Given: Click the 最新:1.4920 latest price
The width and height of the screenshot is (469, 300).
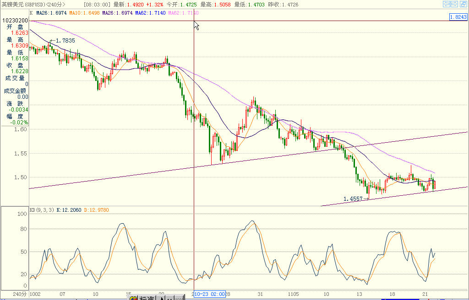Looking at the screenshot, I should pyautogui.click(x=128, y=5).
